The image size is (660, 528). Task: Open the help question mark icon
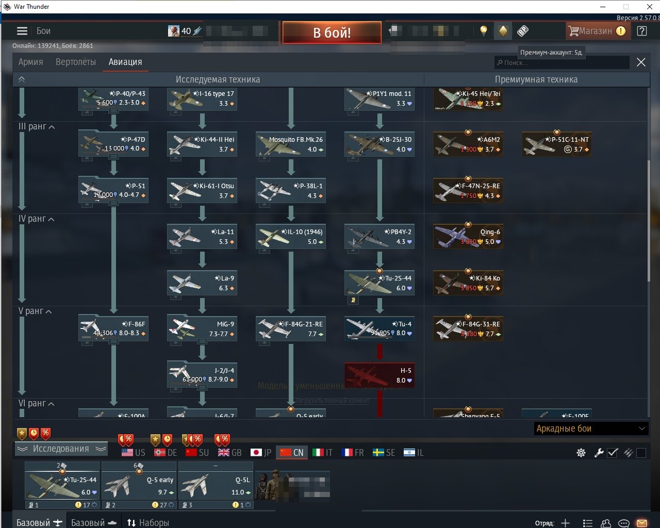point(642,31)
